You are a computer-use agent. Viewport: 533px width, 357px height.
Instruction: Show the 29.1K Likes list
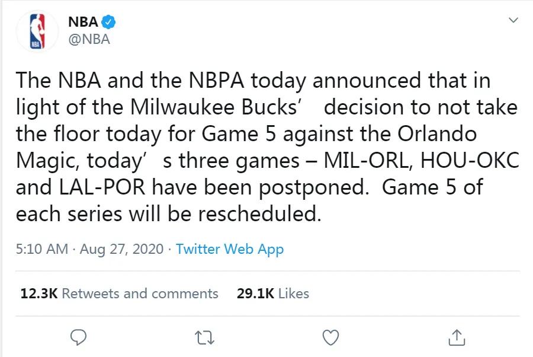coord(272,293)
